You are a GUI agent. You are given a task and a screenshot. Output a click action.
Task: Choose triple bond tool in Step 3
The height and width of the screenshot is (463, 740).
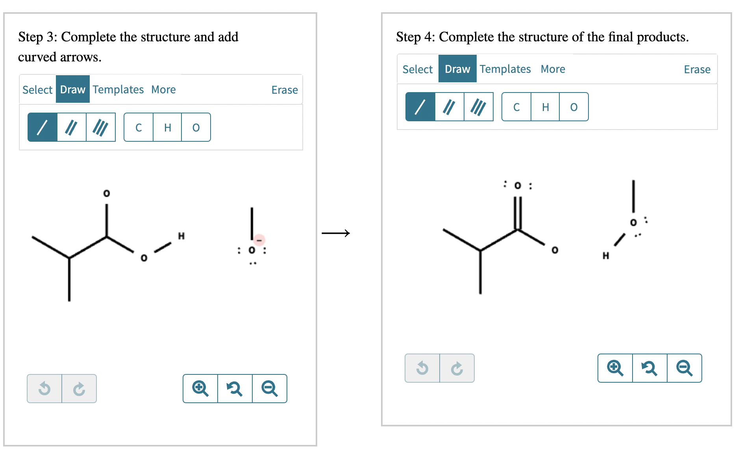[x=101, y=127]
